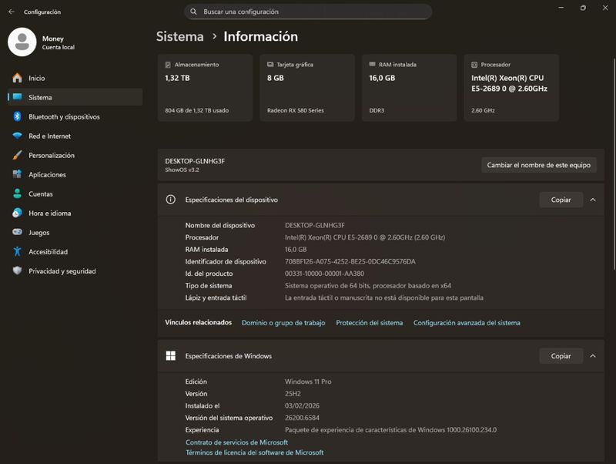
Task: Click Cambiar el nombre de este equipo
Action: [x=538, y=165]
